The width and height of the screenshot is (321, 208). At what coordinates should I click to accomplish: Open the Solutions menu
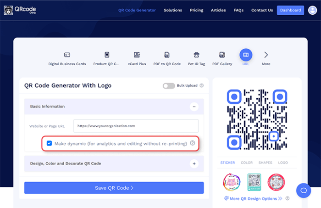173,10
